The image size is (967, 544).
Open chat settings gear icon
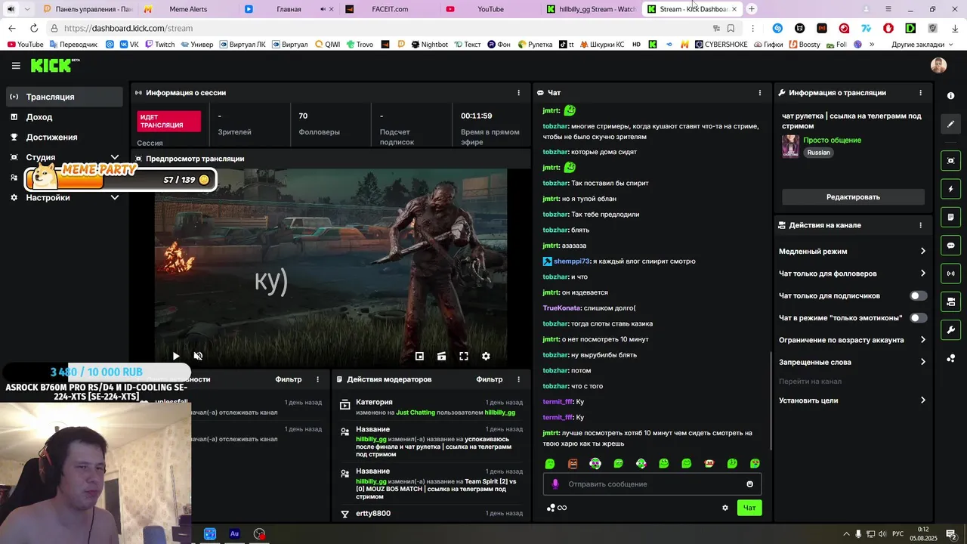(725, 508)
